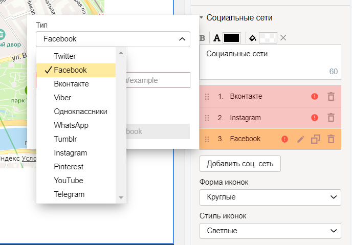Click the fill bucket icon
Viewport: 352px width, 245px height.
click(x=253, y=38)
